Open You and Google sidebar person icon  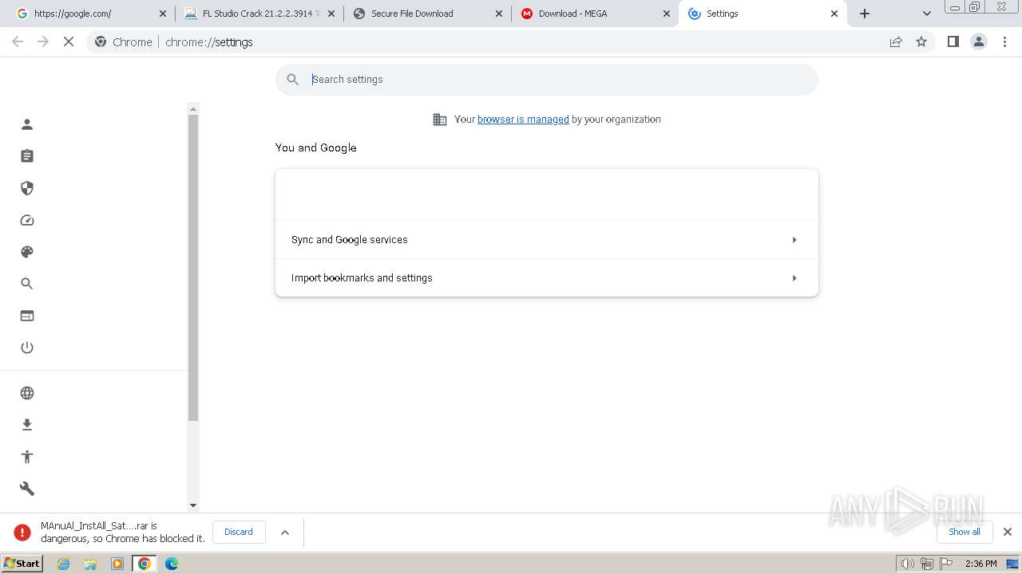click(27, 124)
